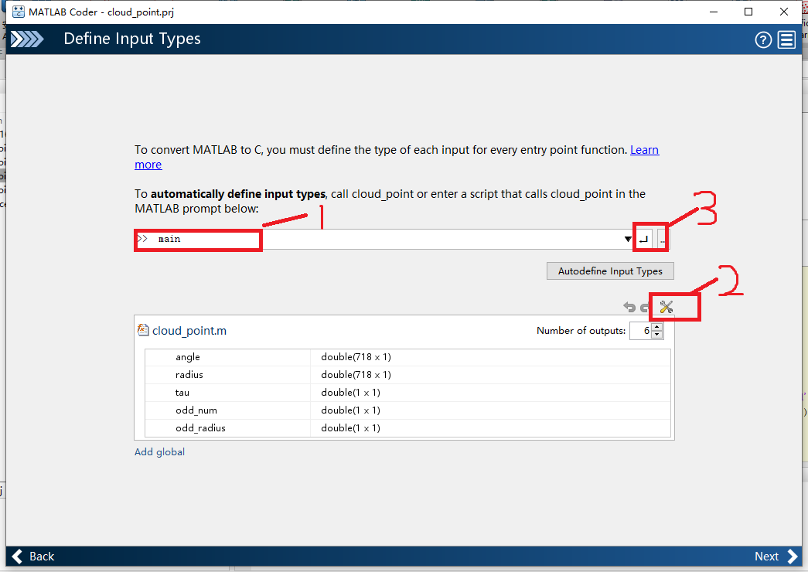Viewport: 808px width, 572px height.
Task: Edit radius type double(718 x 1)
Action: point(356,375)
